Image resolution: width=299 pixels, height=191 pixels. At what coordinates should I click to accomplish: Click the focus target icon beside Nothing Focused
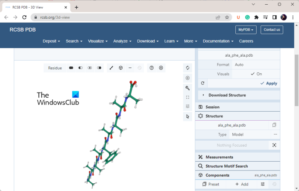click(274, 145)
